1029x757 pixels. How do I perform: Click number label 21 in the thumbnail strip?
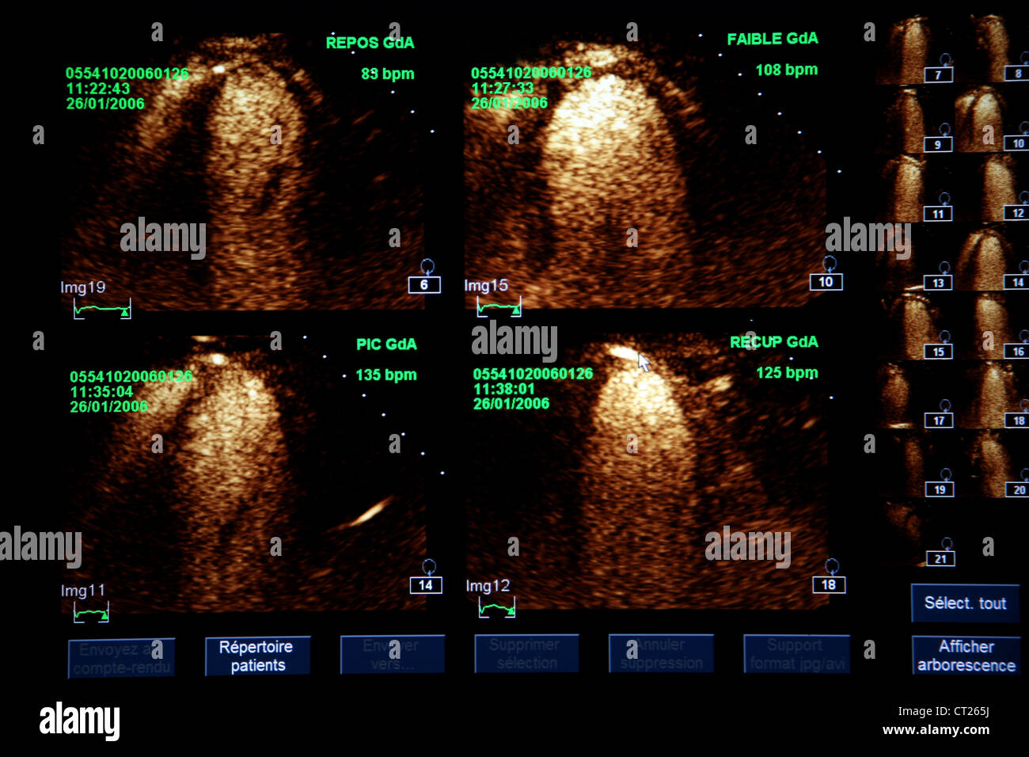click(940, 559)
